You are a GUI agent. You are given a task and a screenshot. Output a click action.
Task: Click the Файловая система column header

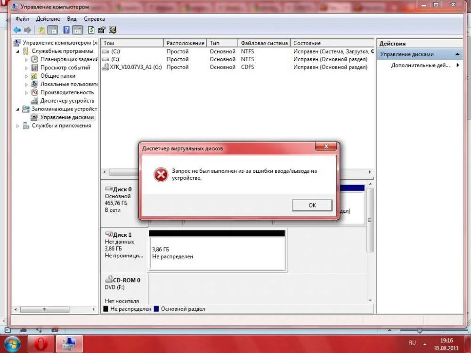264,43
